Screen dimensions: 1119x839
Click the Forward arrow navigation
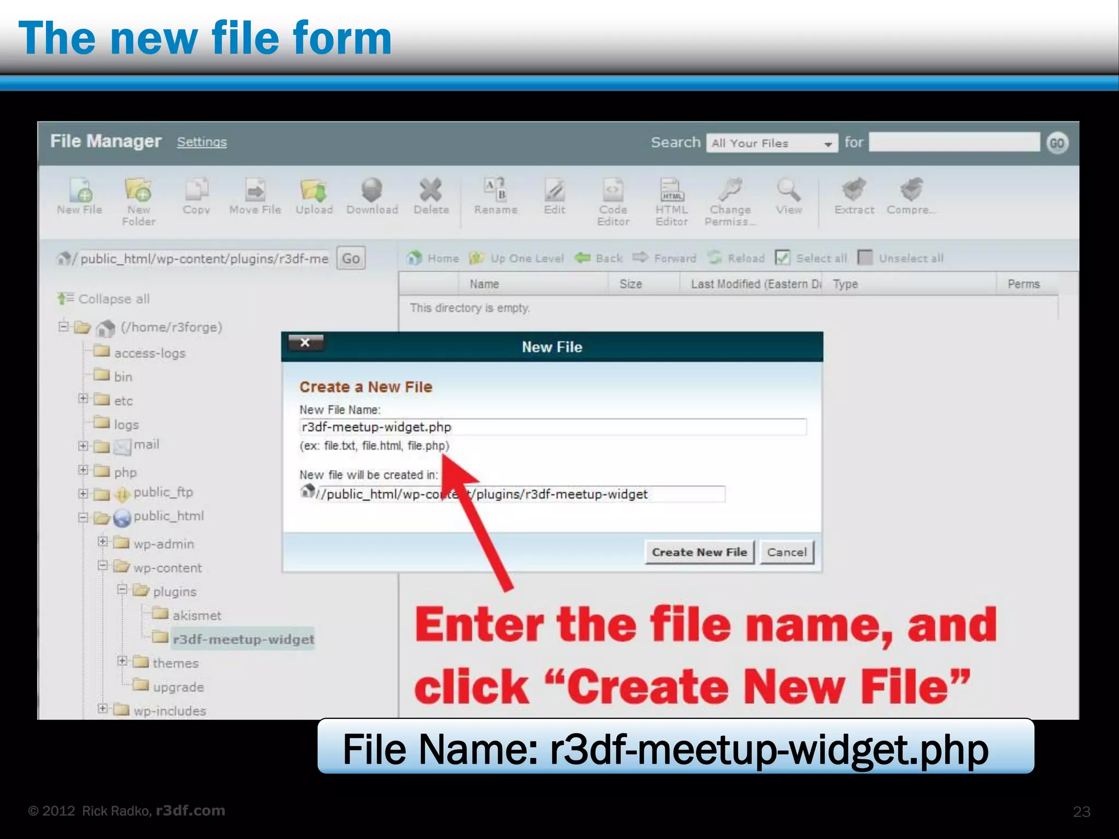click(664, 258)
